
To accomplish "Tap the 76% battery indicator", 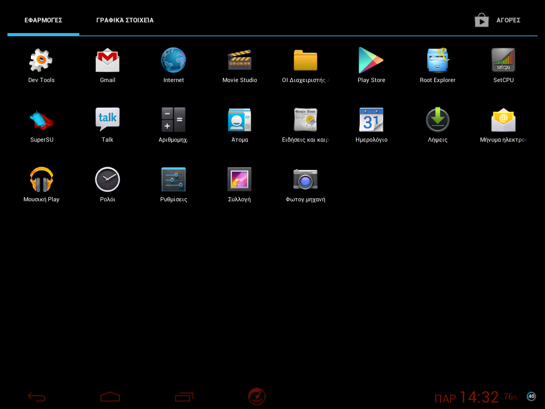I will pos(510,396).
